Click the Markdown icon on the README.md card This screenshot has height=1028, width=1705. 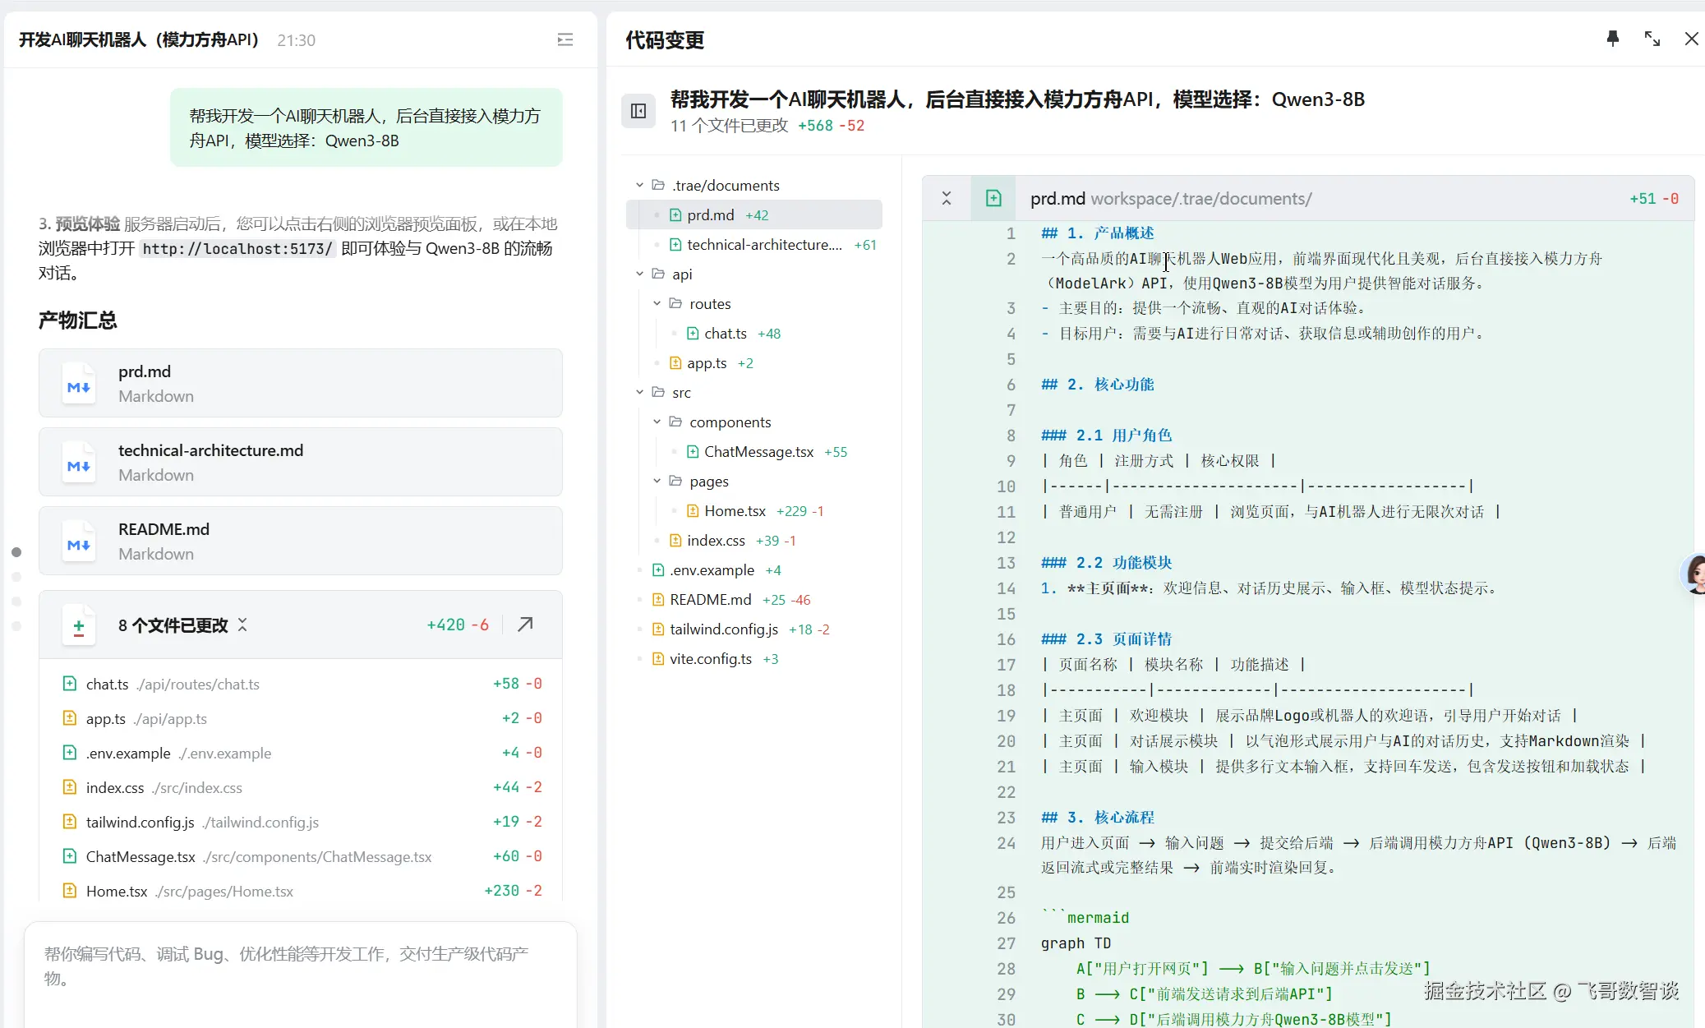tap(78, 541)
